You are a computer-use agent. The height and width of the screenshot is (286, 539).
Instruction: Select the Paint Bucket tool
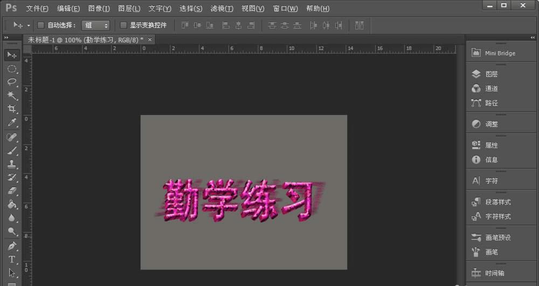point(12,204)
